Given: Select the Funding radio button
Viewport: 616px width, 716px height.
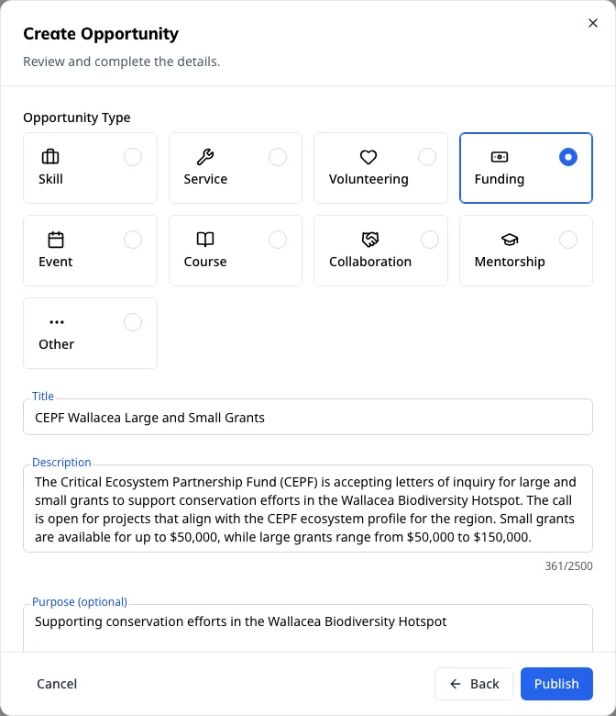Looking at the screenshot, I should [568, 157].
